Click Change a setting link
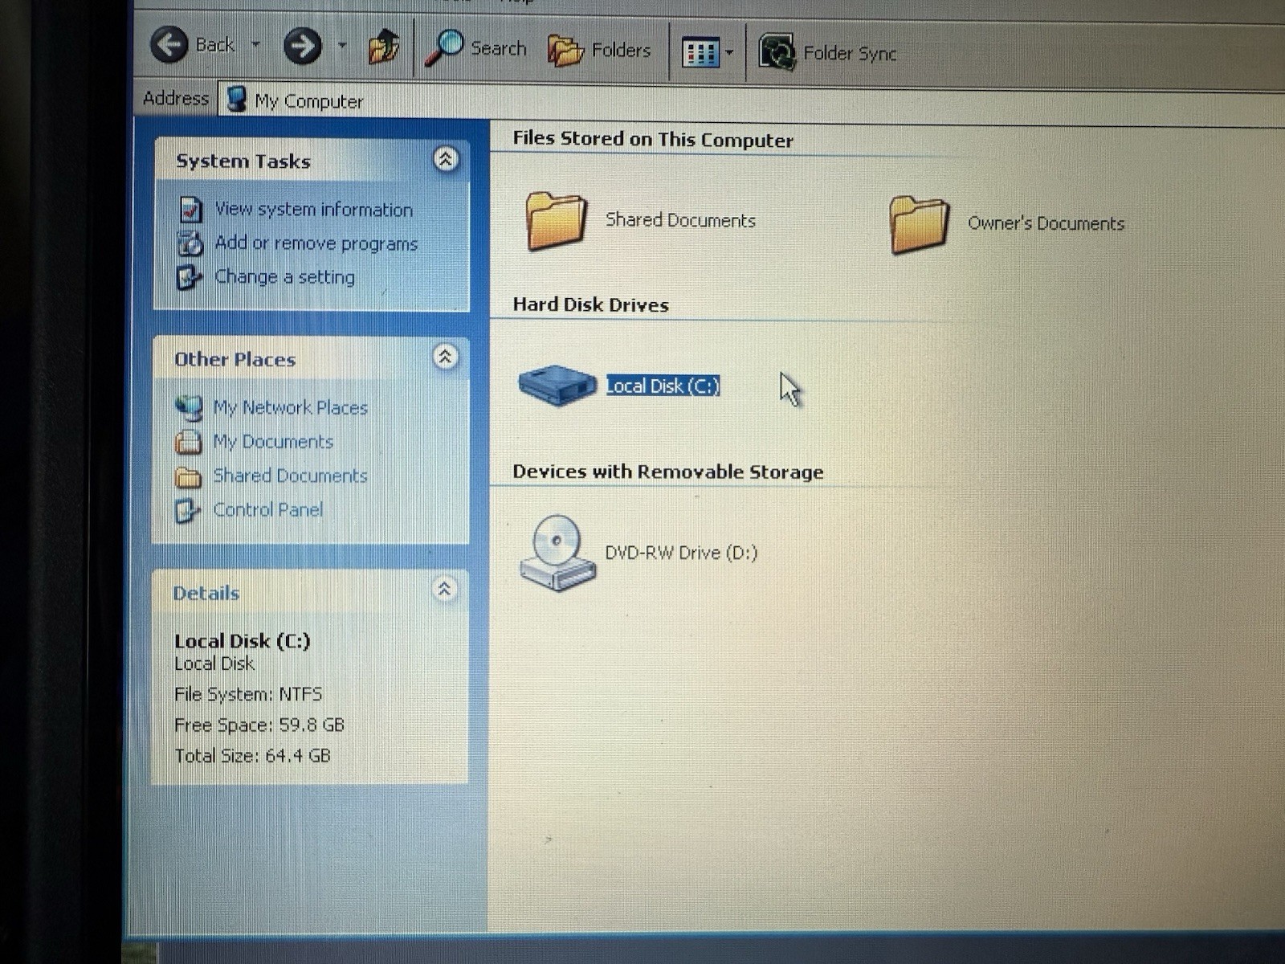 click(284, 277)
